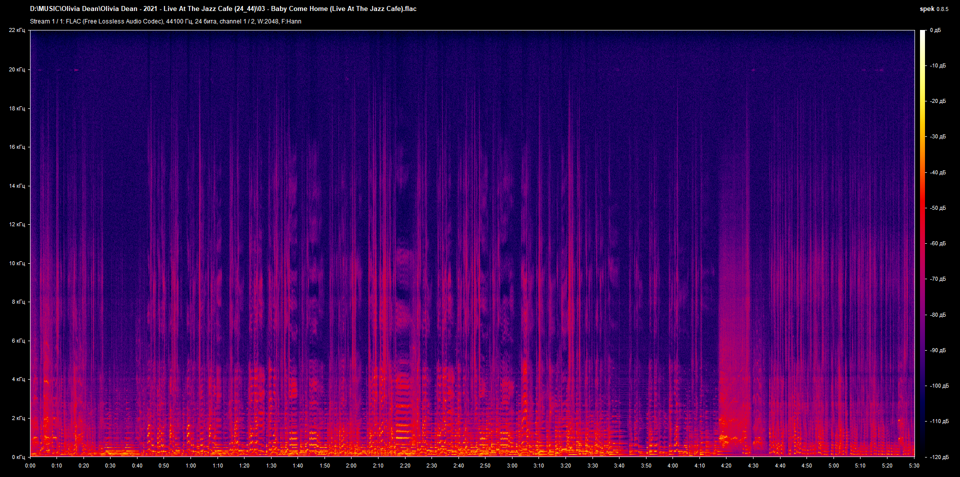Click the '5:30' time axis label
The image size is (960, 477).
[x=914, y=466]
